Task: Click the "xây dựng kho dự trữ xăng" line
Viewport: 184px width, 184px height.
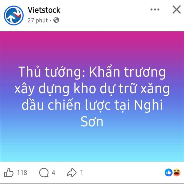Action: pyautogui.click(x=92, y=89)
